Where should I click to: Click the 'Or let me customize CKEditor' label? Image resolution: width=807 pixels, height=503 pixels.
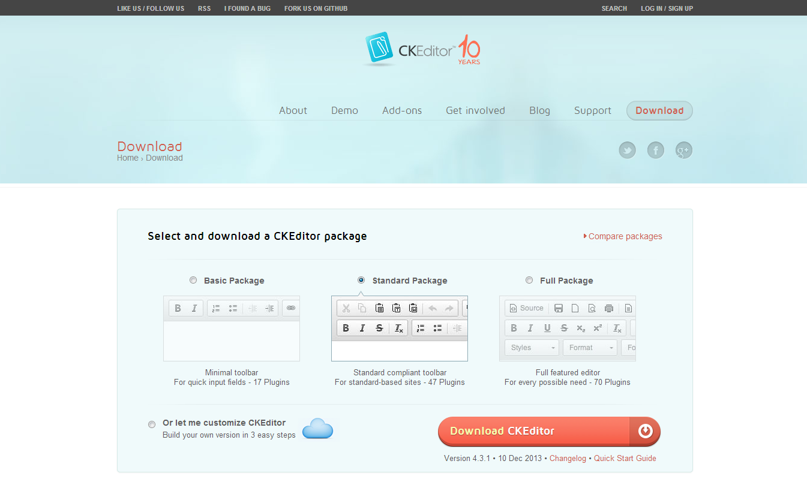point(224,423)
